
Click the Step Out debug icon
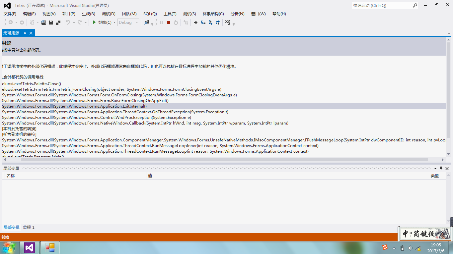[x=218, y=23]
